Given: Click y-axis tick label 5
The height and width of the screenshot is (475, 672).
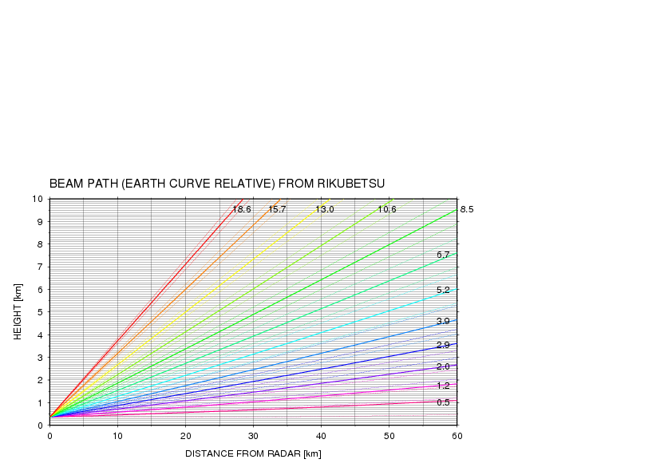Looking at the screenshot, I should (40, 312).
